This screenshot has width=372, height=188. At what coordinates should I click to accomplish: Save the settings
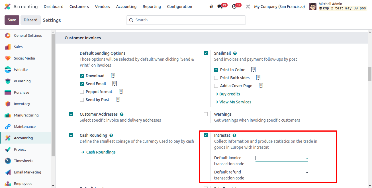tap(12, 20)
